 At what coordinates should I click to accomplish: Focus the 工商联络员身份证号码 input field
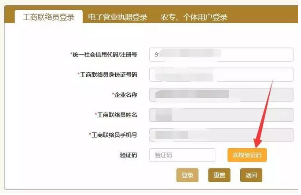click(x=221, y=75)
